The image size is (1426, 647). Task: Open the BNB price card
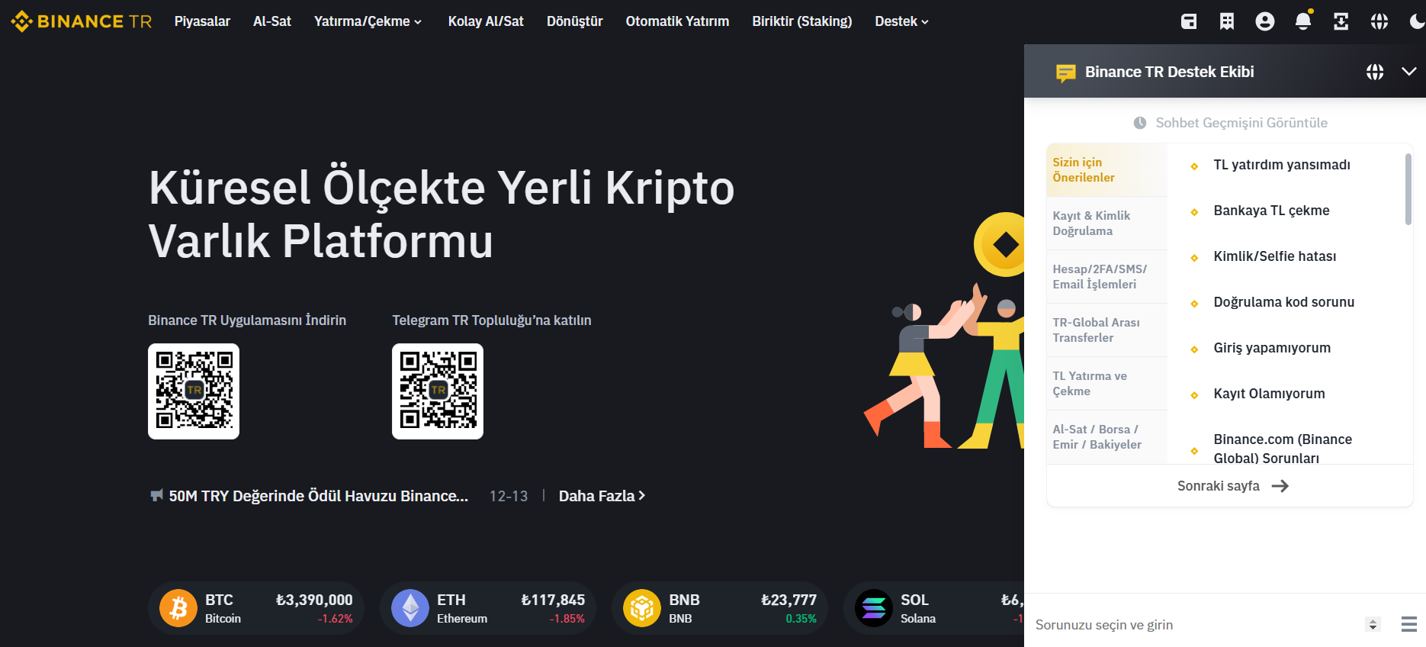point(720,608)
